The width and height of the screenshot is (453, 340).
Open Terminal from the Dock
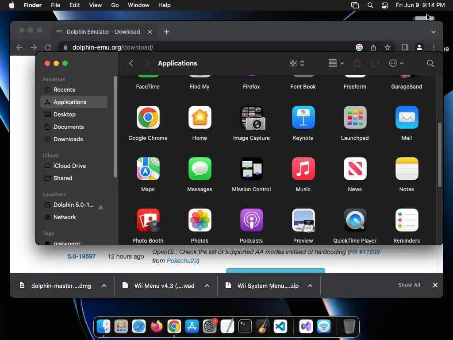pyautogui.click(x=245, y=327)
